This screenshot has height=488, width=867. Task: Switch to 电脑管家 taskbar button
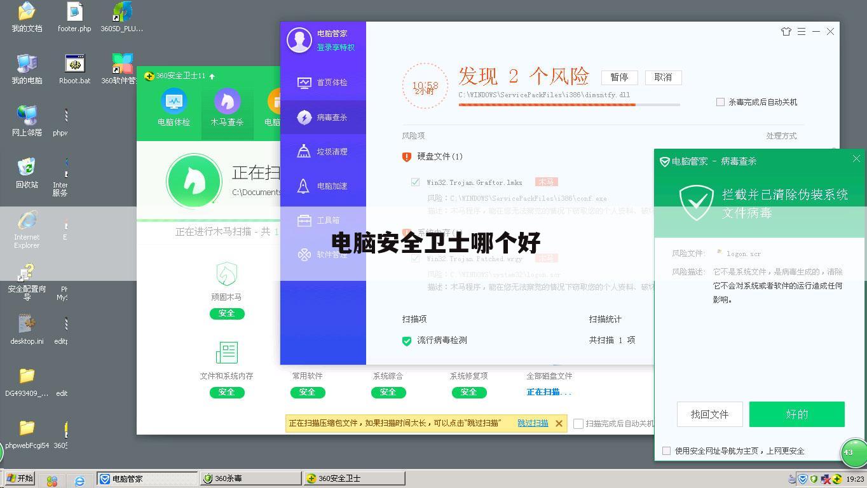click(x=147, y=478)
